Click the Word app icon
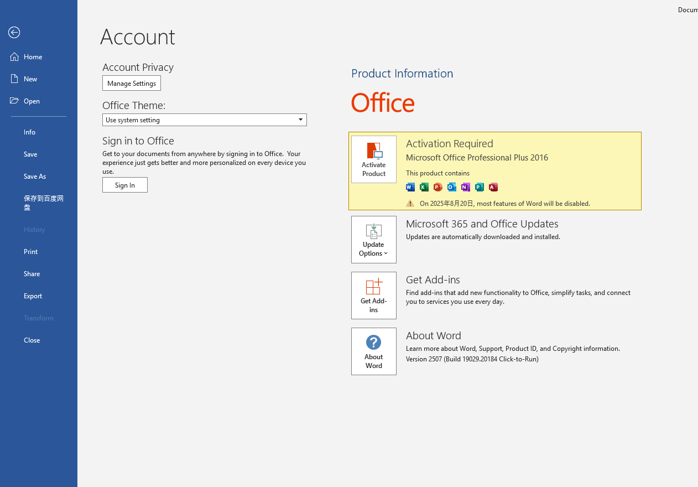The height and width of the screenshot is (487, 698). (410, 187)
